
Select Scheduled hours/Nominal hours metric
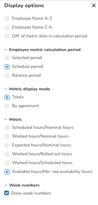7,127
